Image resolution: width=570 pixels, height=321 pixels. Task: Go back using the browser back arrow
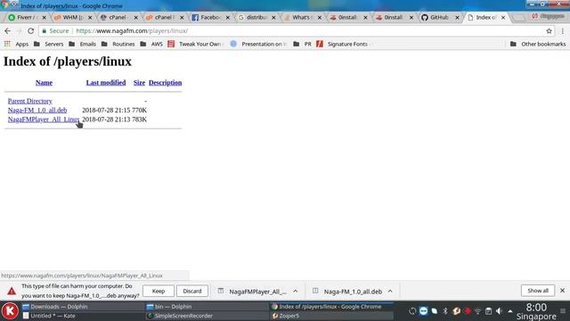click(7, 31)
